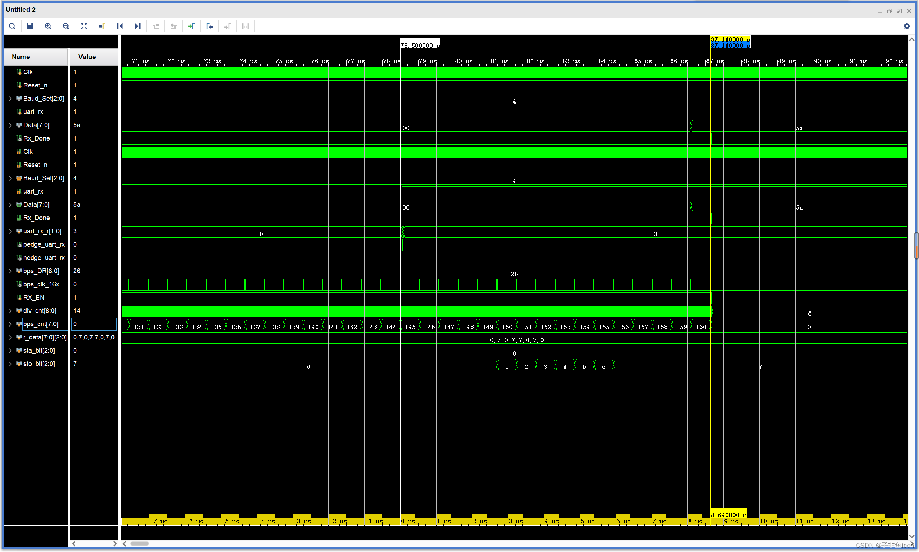The image size is (919, 552).
Task: Expand the sto_bit[2:0] signal
Action: (10, 364)
